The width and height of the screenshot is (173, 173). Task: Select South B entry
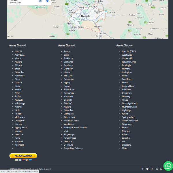click(x=68, y=100)
